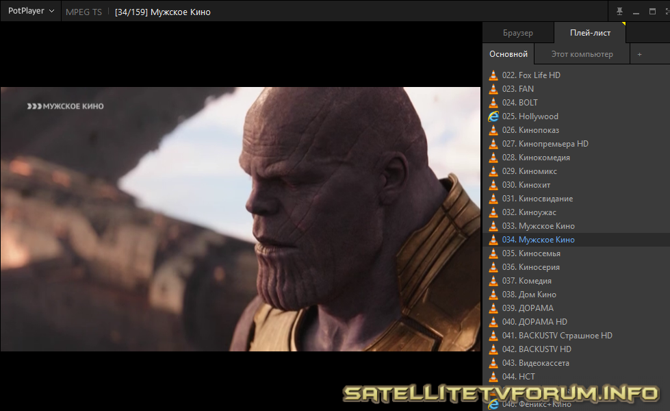Click the VLC icon beside 040. ДОРАМА HD

[x=493, y=322]
